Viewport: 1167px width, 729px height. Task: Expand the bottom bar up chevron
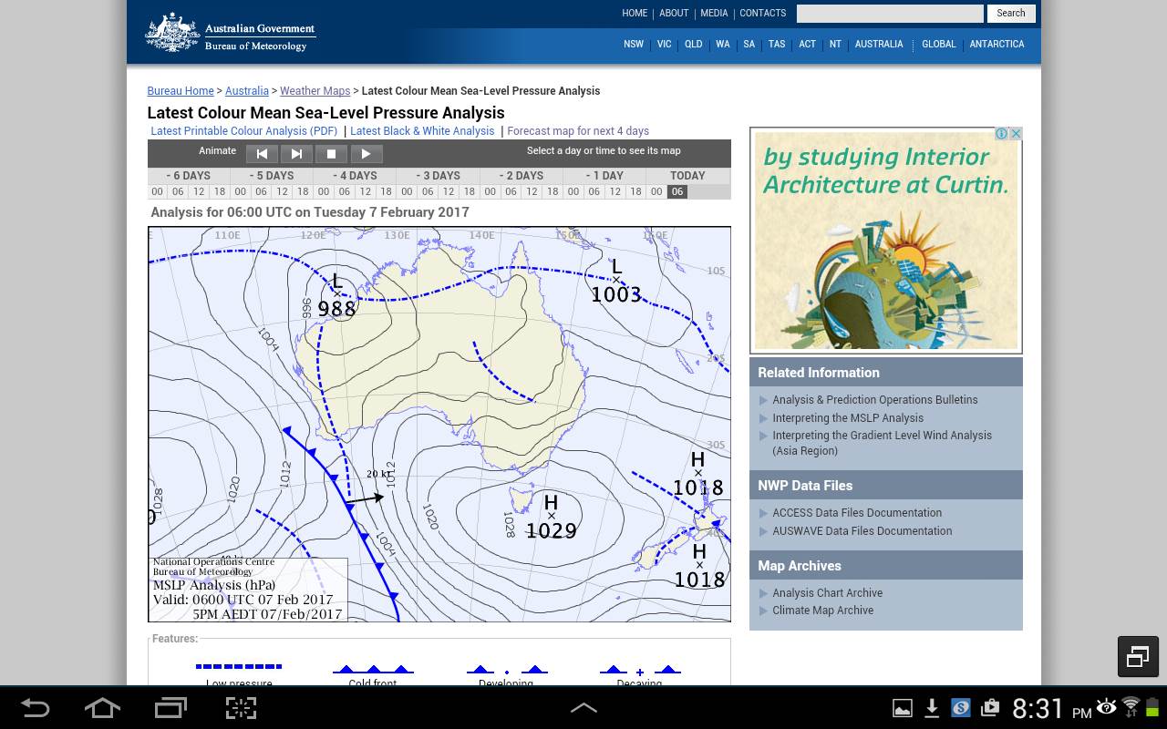click(x=583, y=708)
